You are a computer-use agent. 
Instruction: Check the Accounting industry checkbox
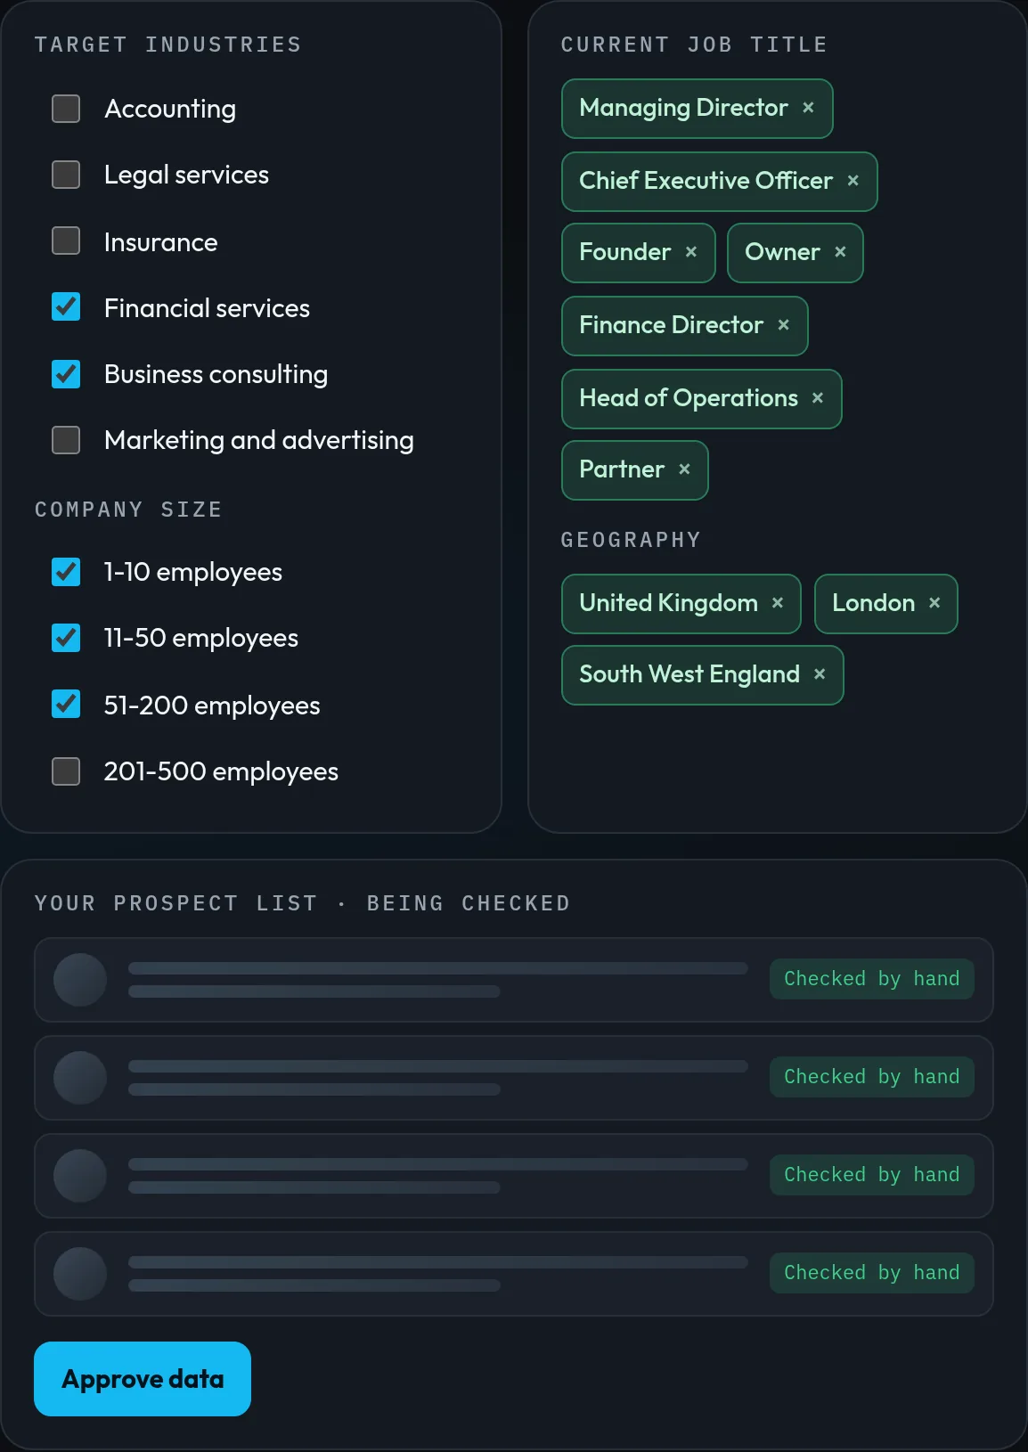[x=66, y=109]
